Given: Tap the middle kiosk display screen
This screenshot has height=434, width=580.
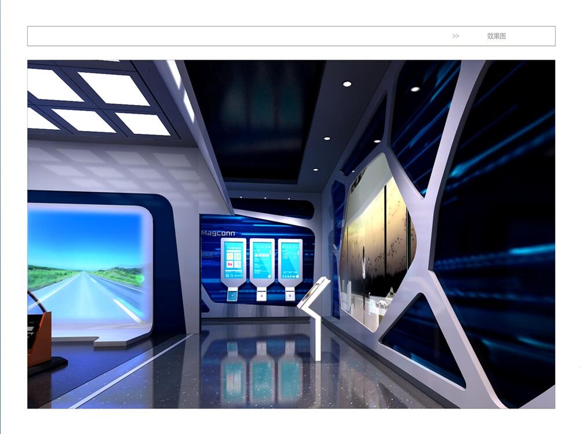Looking at the screenshot, I should pyautogui.click(x=262, y=258).
